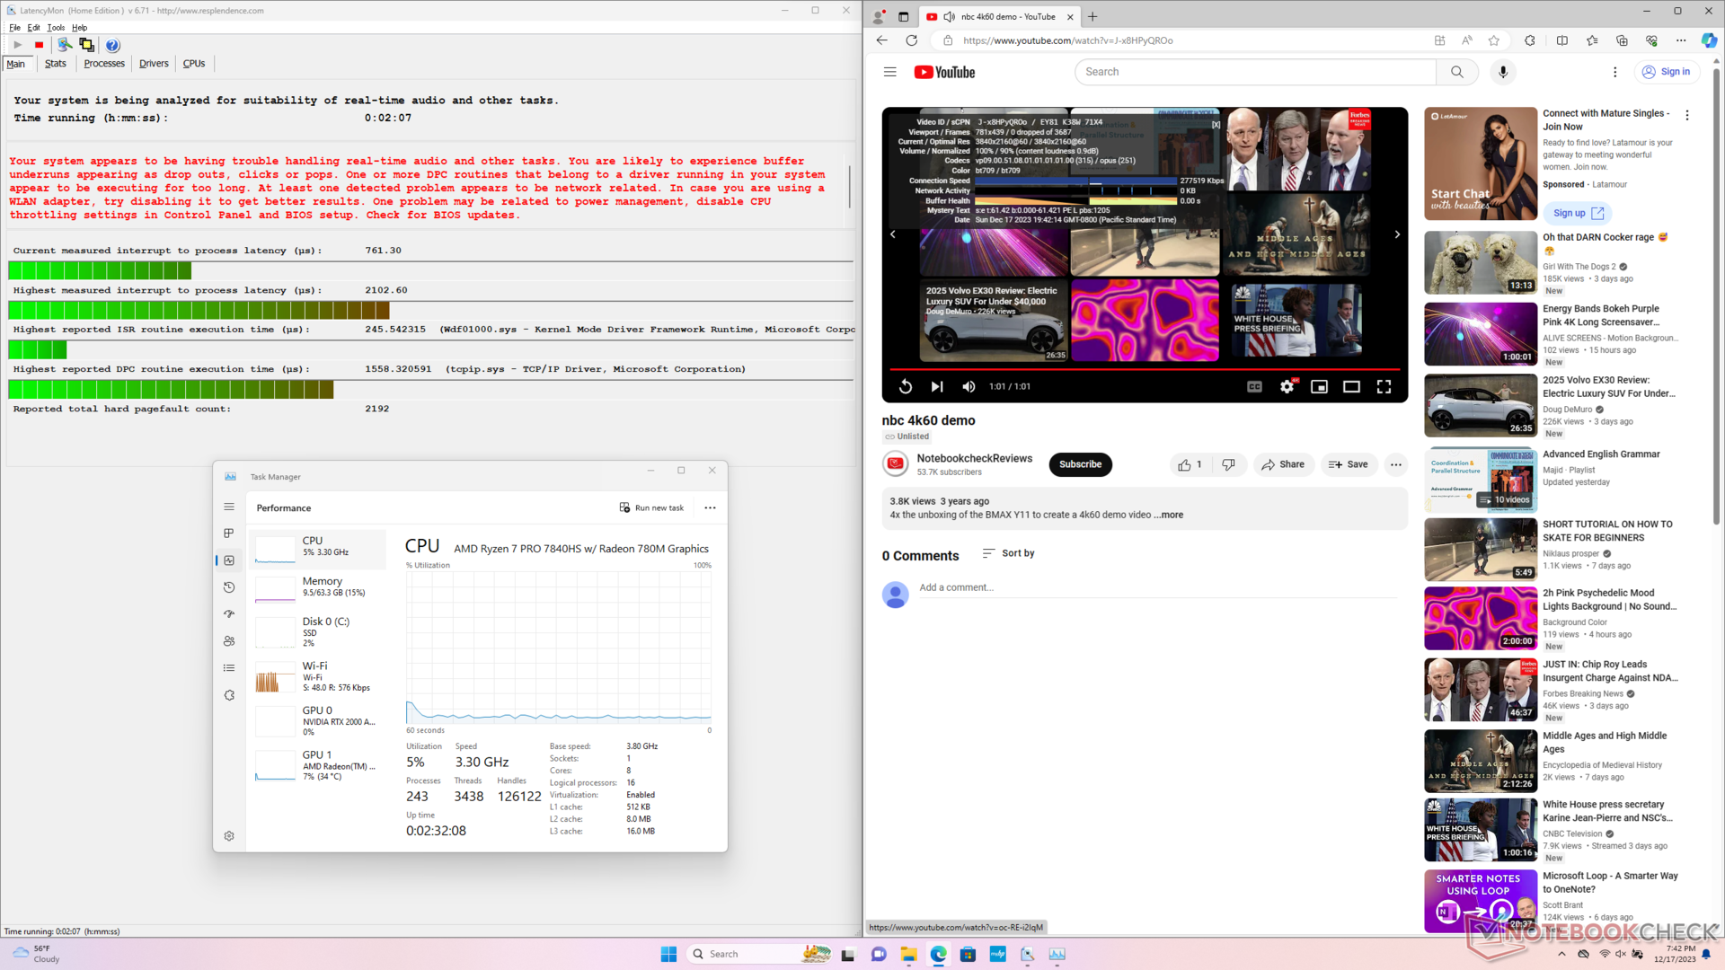Image resolution: width=1725 pixels, height=970 pixels.
Task: Click Add a comment field
Action: [x=1157, y=587]
